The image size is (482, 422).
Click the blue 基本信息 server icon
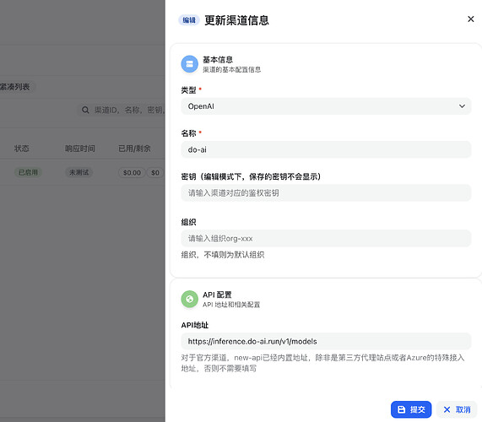coord(190,64)
